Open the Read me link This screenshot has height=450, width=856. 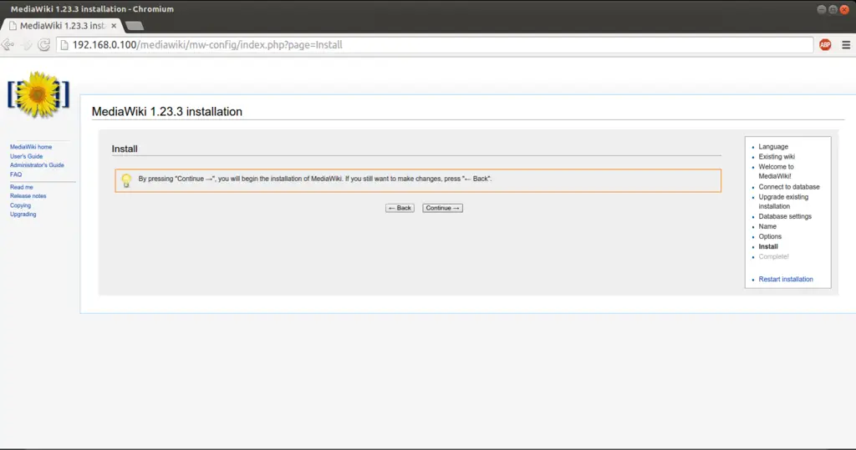point(21,187)
